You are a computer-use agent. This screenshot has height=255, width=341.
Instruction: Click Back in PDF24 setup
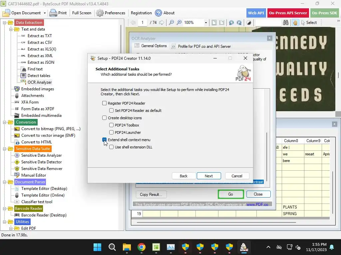point(183,176)
